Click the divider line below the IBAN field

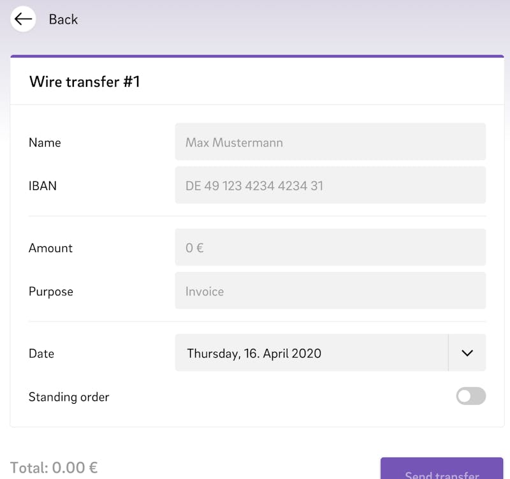(x=258, y=216)
